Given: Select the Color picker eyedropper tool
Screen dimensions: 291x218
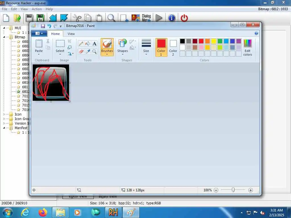Looking at the screenshot, I should tap(88, 52).
